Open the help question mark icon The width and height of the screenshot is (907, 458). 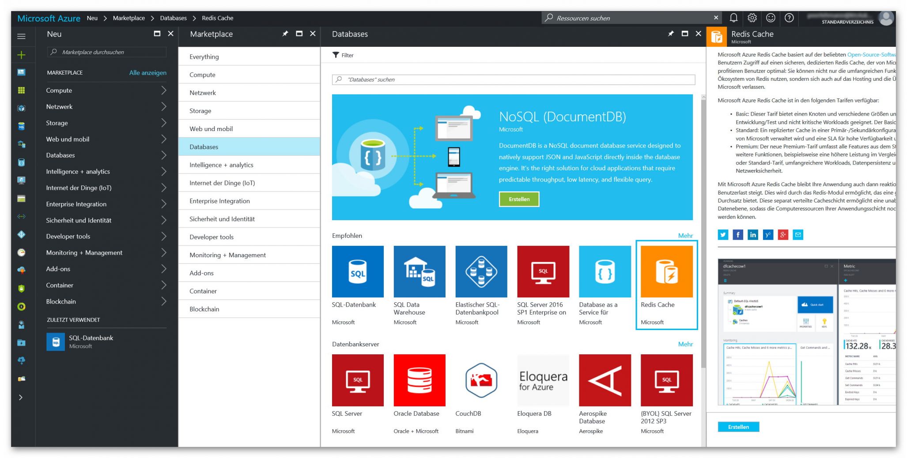point(789,18)
